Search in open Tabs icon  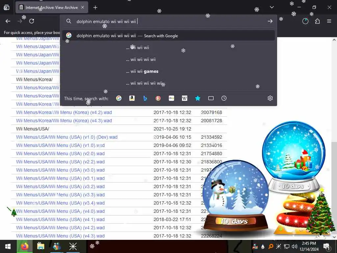211,98
